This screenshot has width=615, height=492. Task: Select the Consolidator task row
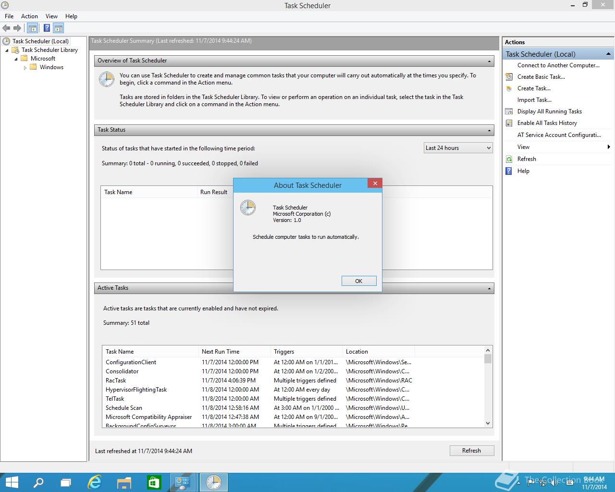[x=293, y=371]
